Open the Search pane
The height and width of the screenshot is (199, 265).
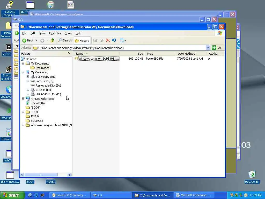point(65,40)
